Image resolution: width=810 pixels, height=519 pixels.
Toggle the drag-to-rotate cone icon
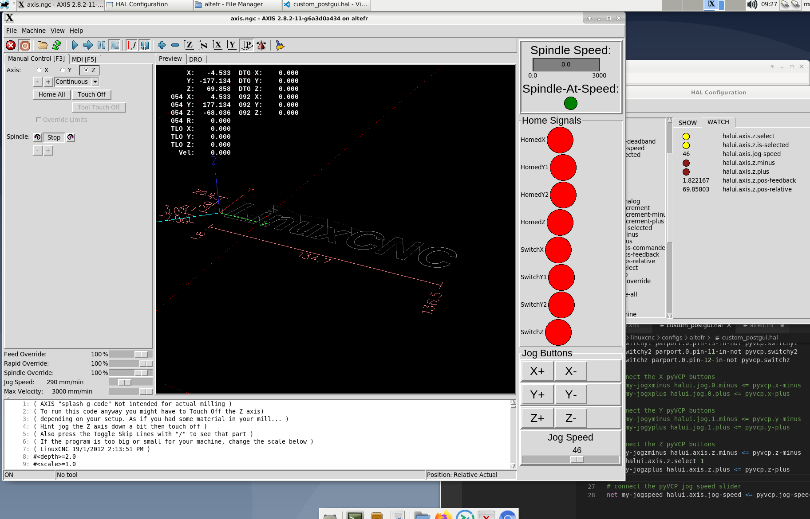tap(261, 45)
